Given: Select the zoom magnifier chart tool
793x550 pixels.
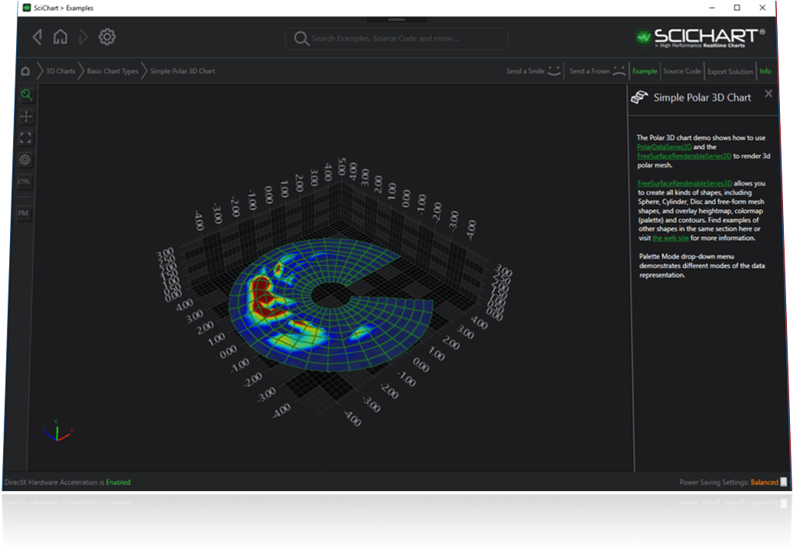Looking at the screenshot, I should pyautogui.click(x=26, y=95).
